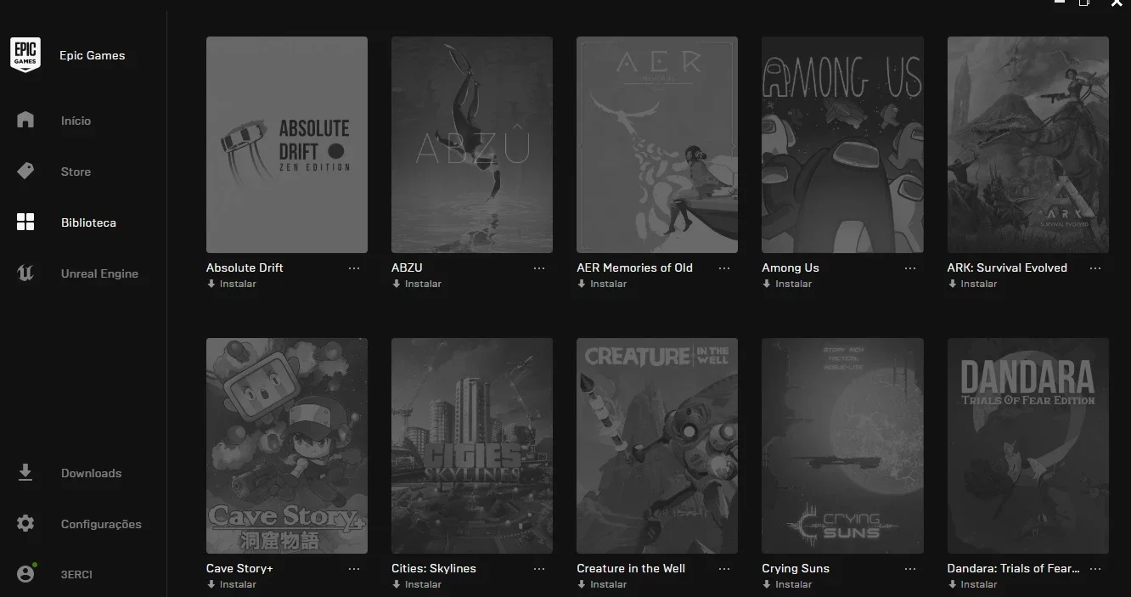
Task: Click the Unreal Engine logo icon
Action: point(25,273)
